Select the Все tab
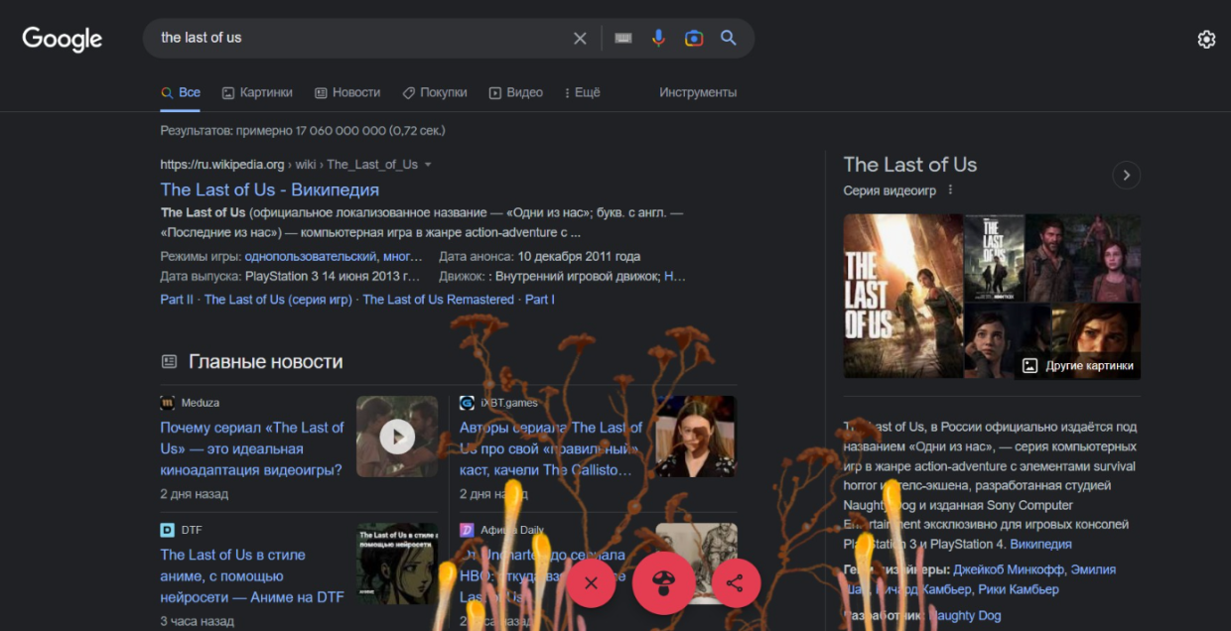The width and height of the screenshot is (1231, 631). click(181, 92)
